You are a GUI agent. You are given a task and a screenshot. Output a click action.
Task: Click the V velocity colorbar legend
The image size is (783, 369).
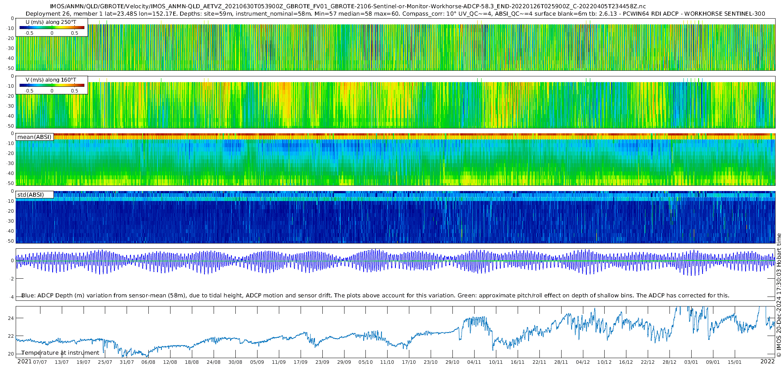point(52,85)
